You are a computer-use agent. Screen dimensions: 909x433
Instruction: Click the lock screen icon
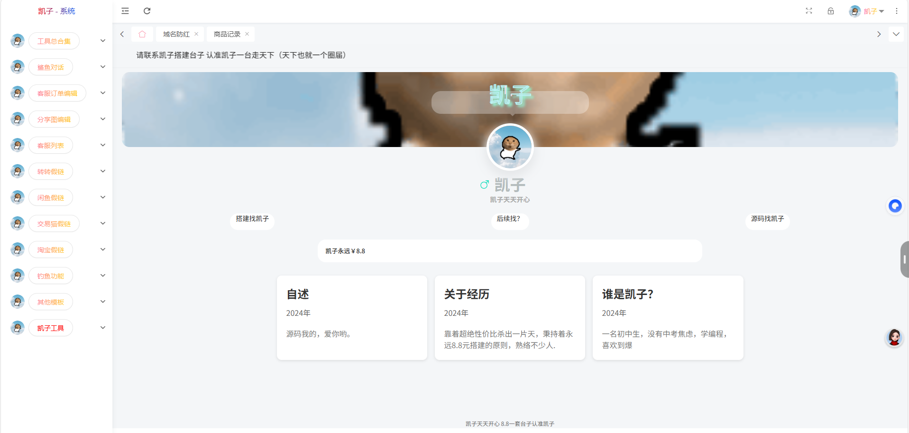point(831,11)
